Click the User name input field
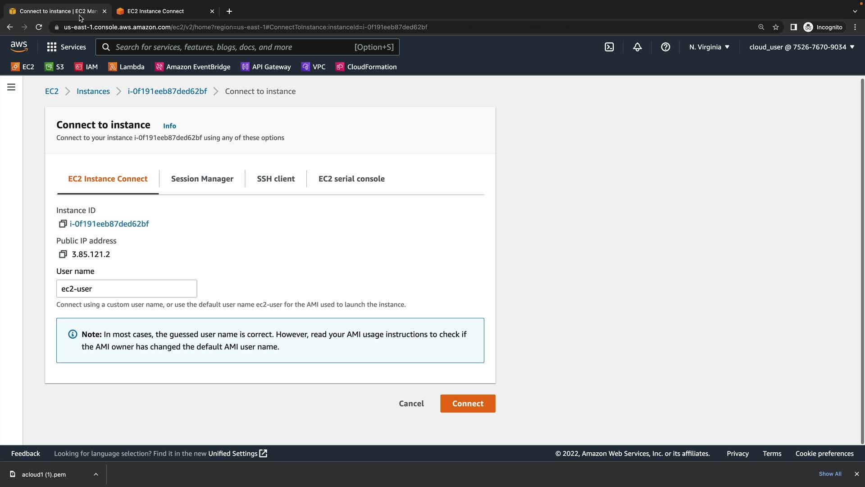The image size is (865, 487). 127,289
